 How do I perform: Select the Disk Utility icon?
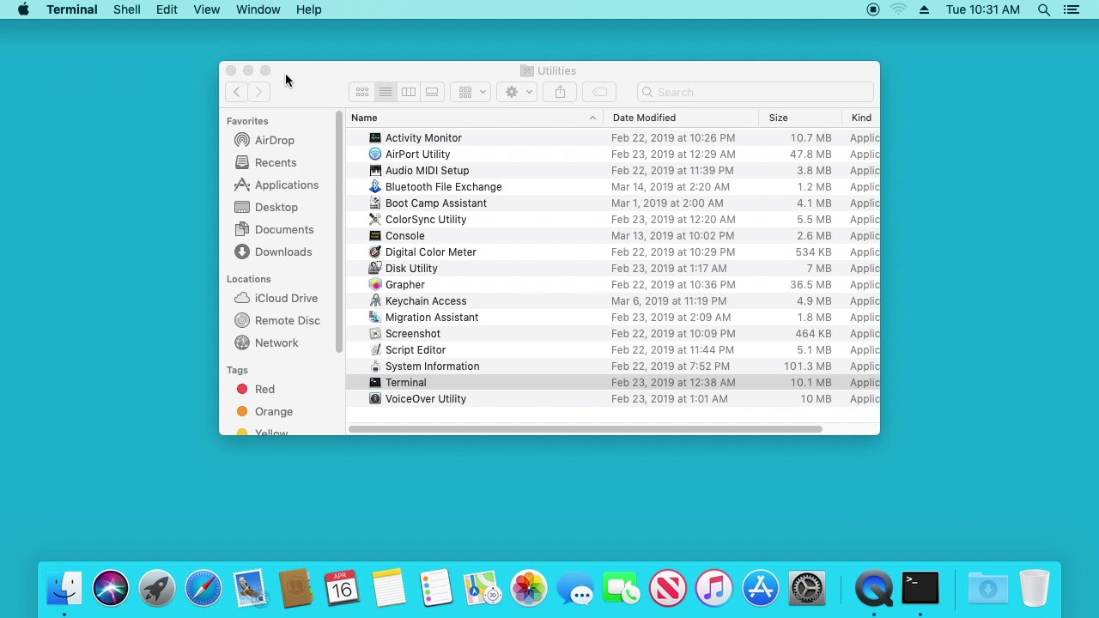pos(375,268)
